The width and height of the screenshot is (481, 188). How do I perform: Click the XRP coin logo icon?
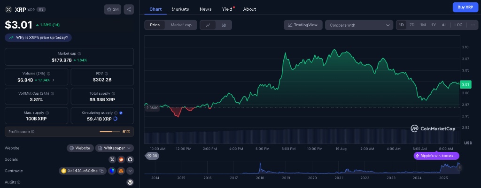pos(8,9)
